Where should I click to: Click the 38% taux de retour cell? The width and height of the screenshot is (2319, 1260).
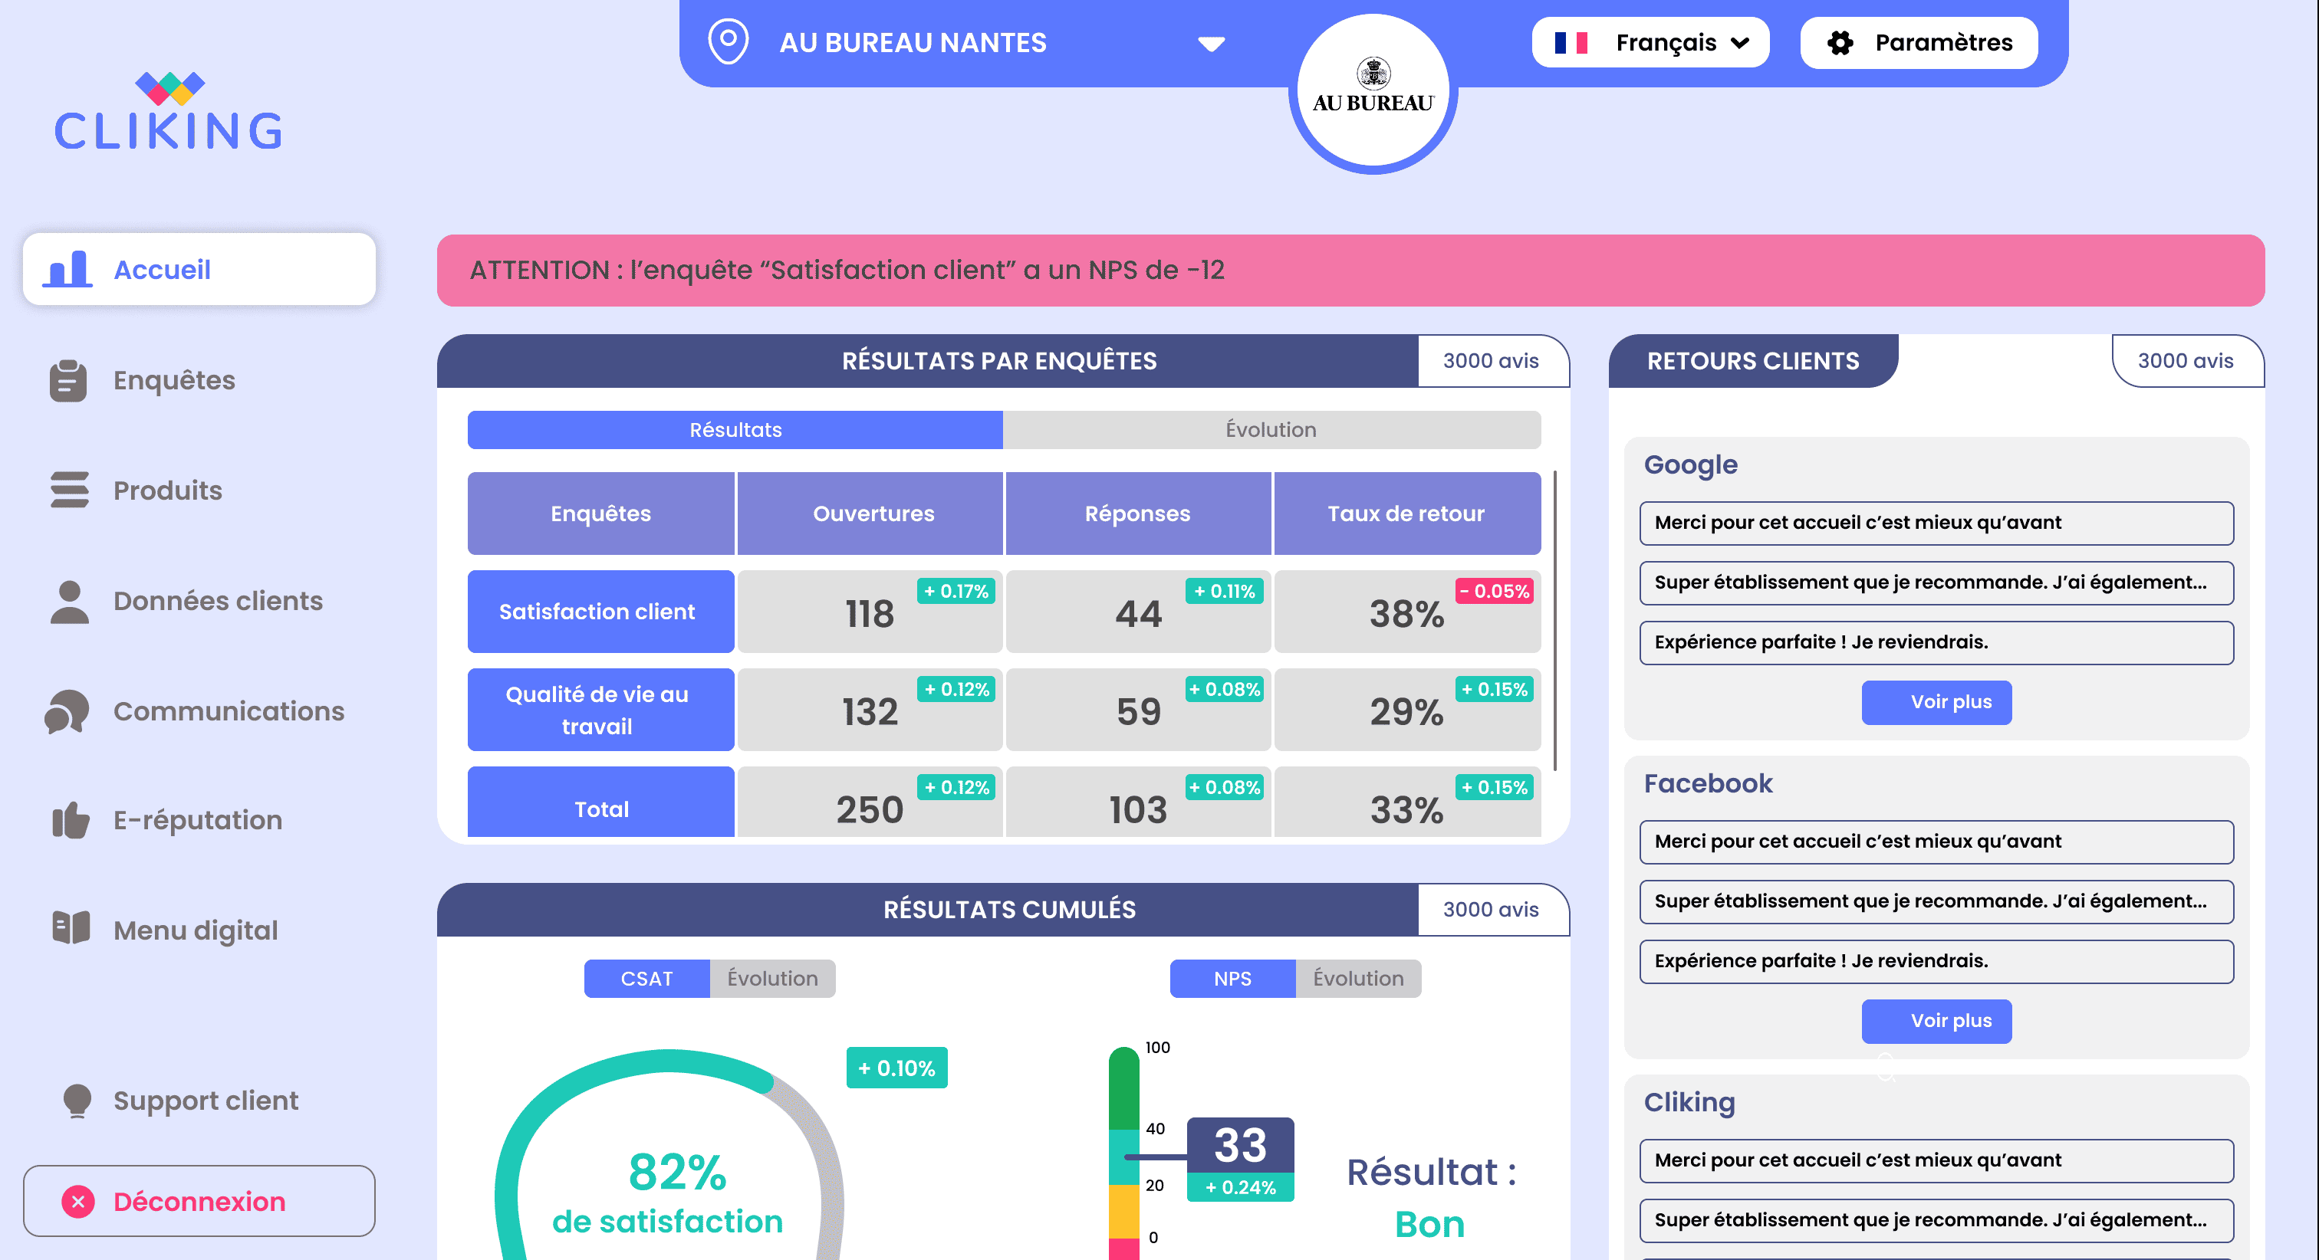(1407, 613)
